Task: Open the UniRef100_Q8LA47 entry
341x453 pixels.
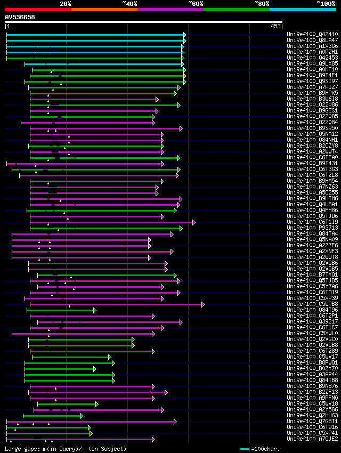Action: (312, 40)
